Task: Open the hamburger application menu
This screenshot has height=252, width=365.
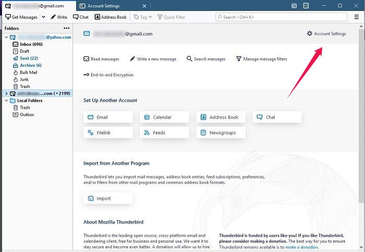Action: point(356,17)
